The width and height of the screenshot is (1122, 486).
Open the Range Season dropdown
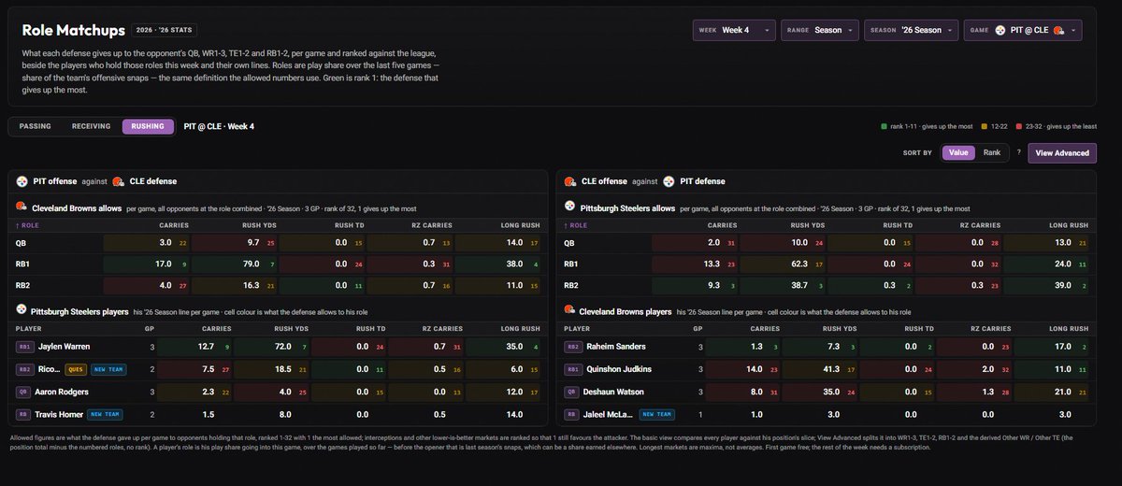820,30
